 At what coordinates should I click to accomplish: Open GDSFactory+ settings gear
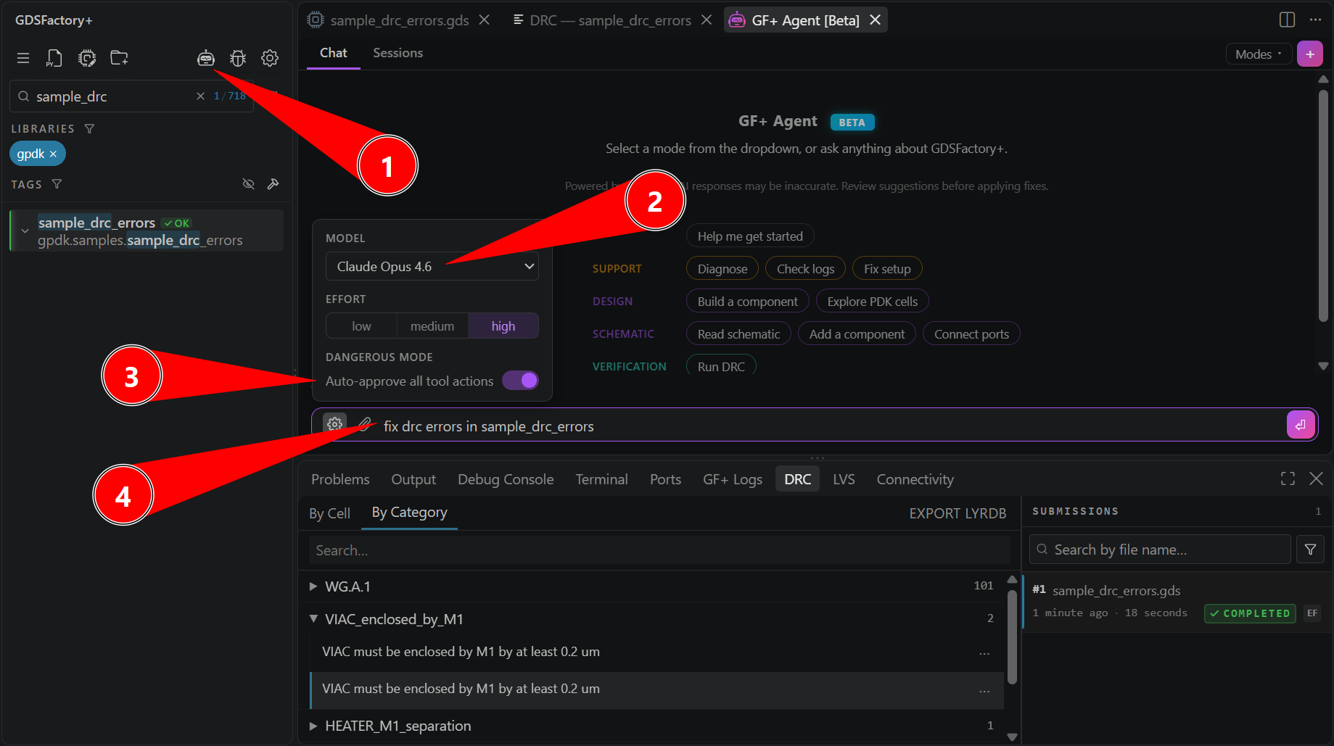pyautogui.click(x=270, y=58)
